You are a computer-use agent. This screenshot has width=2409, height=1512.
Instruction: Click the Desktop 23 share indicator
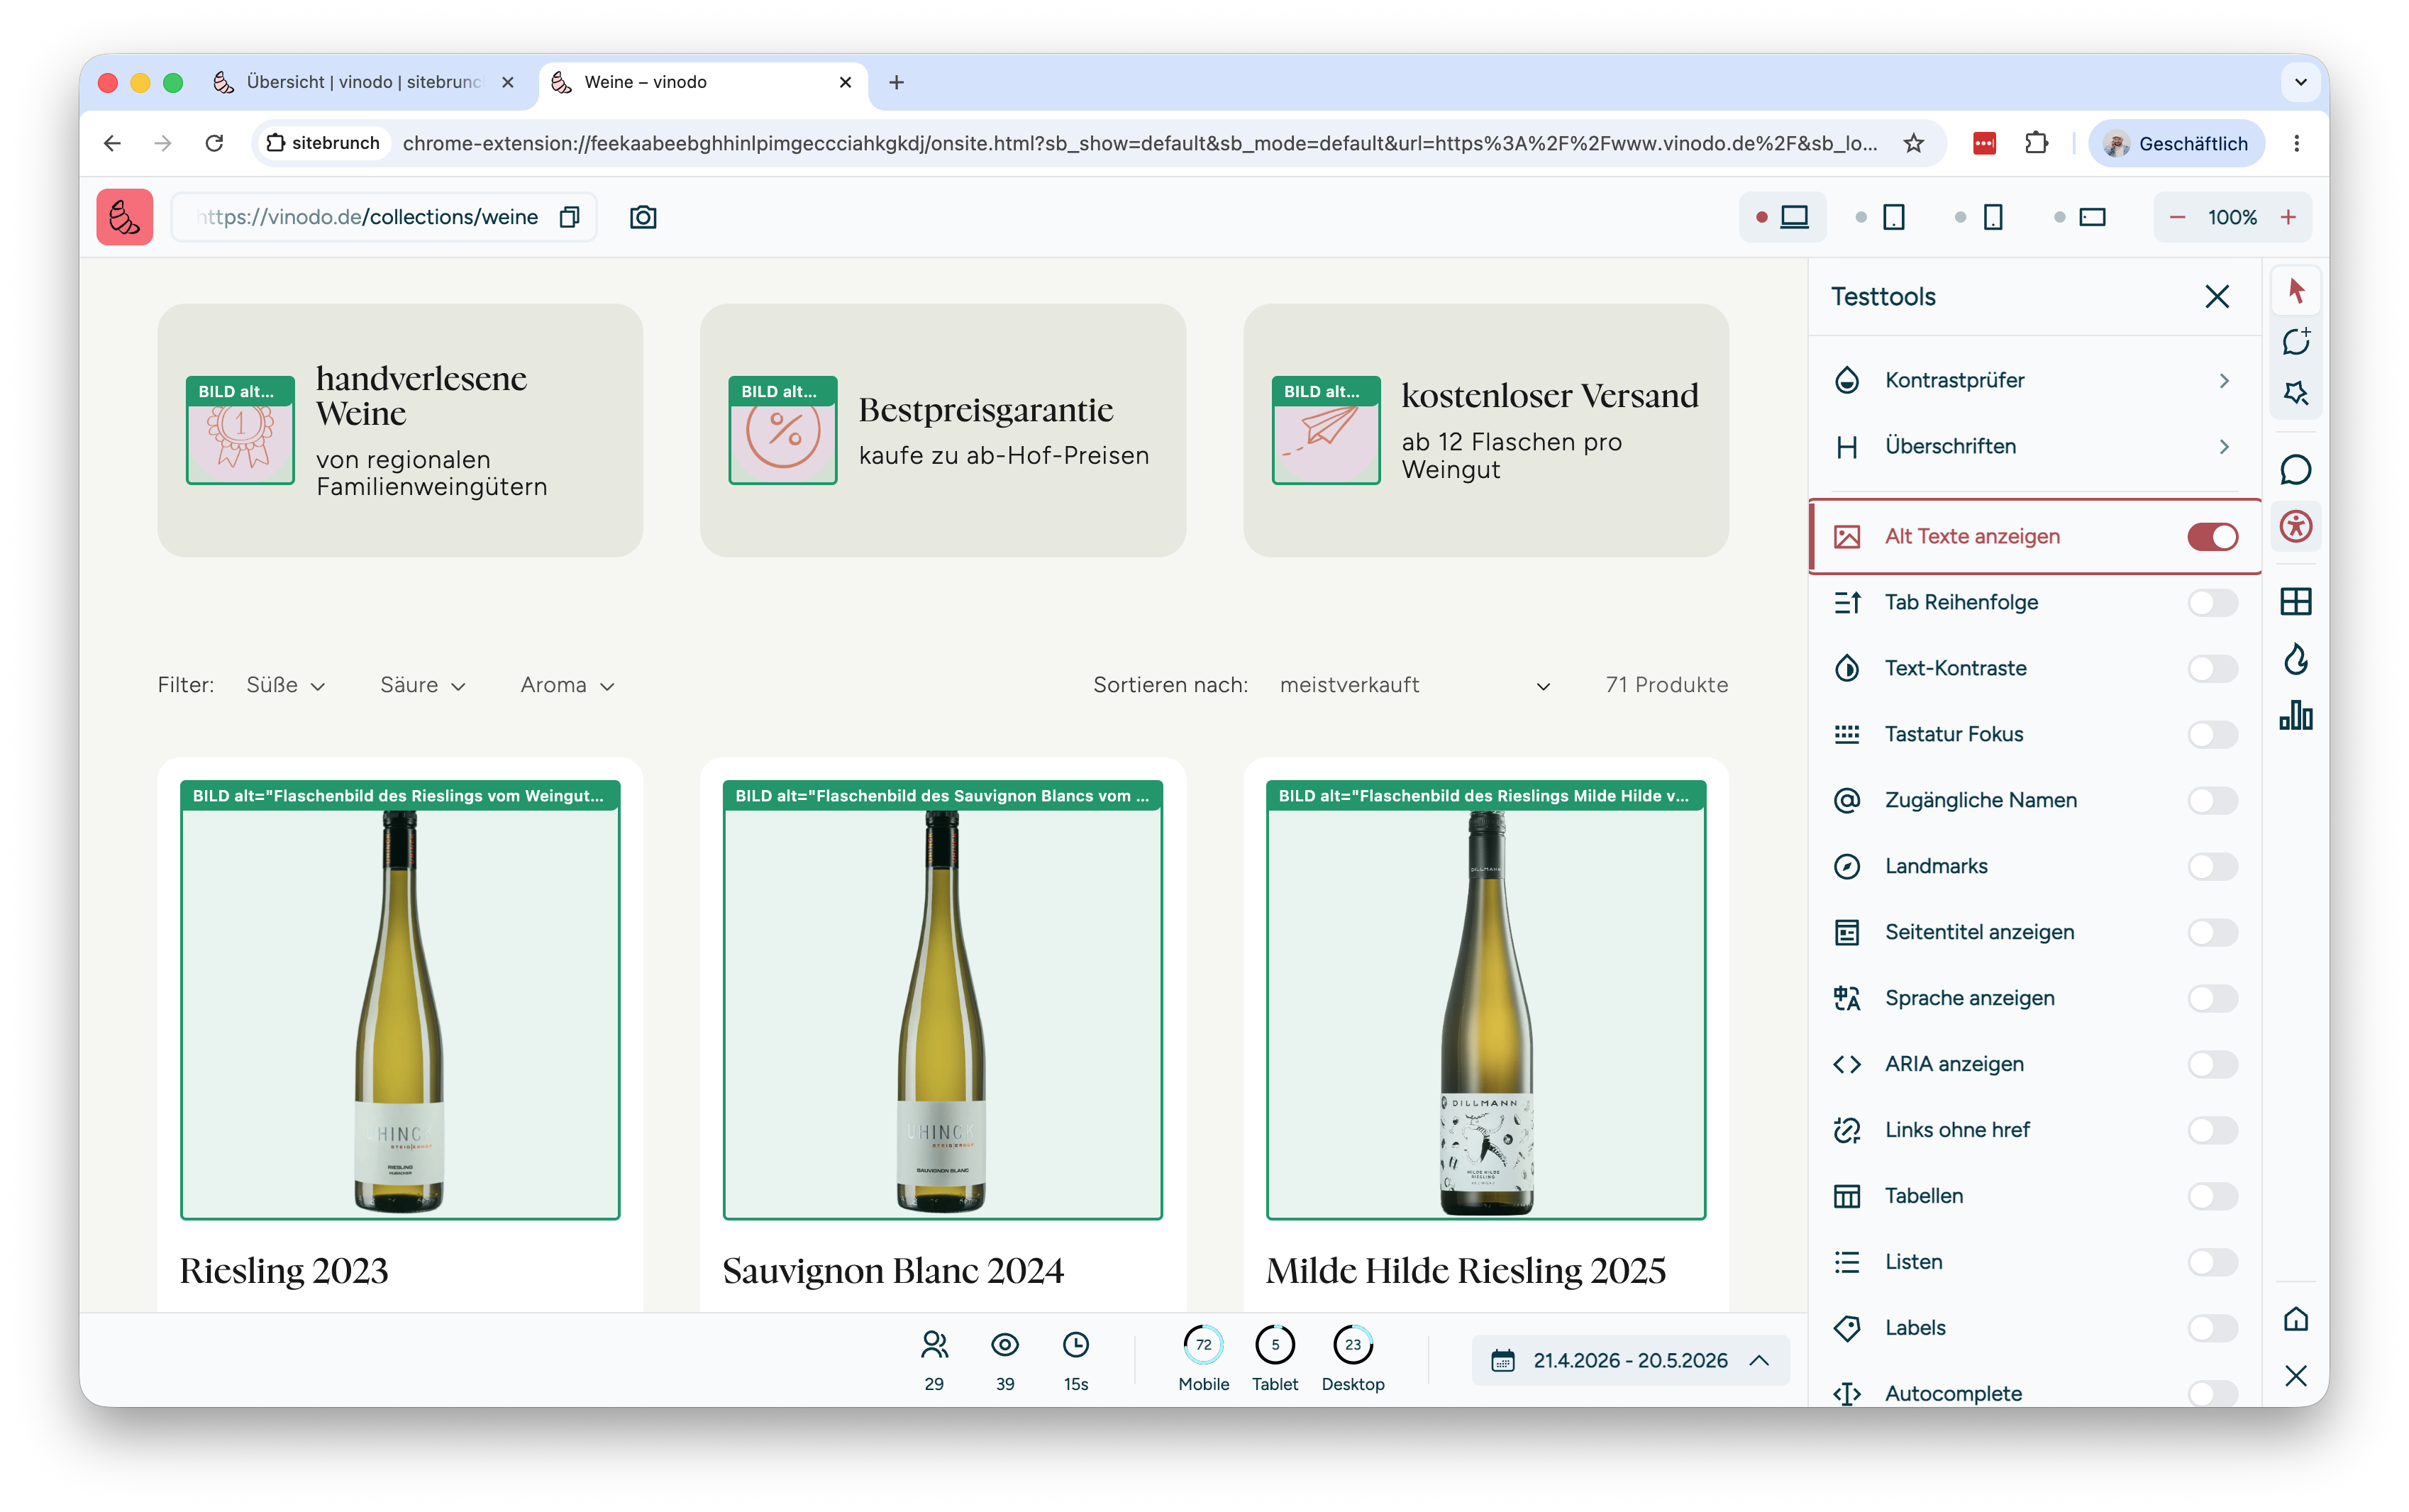click(1352, 1346)
